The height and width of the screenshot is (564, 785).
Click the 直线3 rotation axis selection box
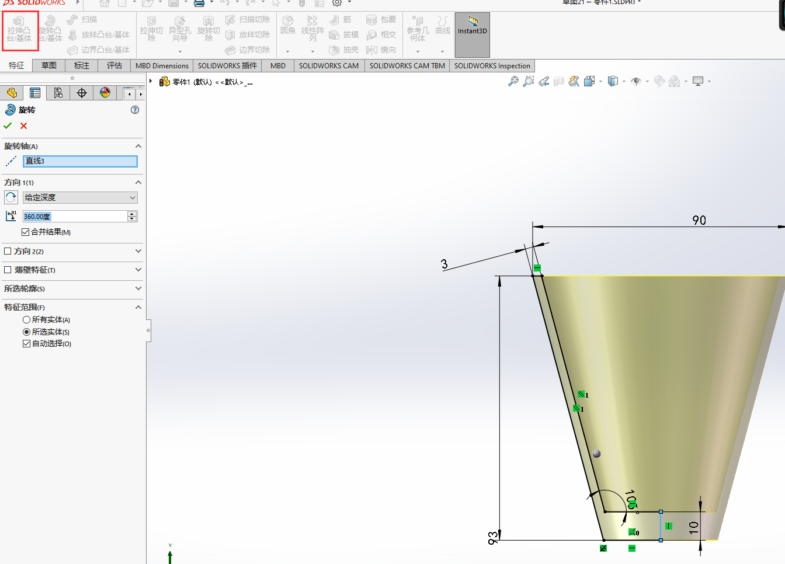point(81,161)
